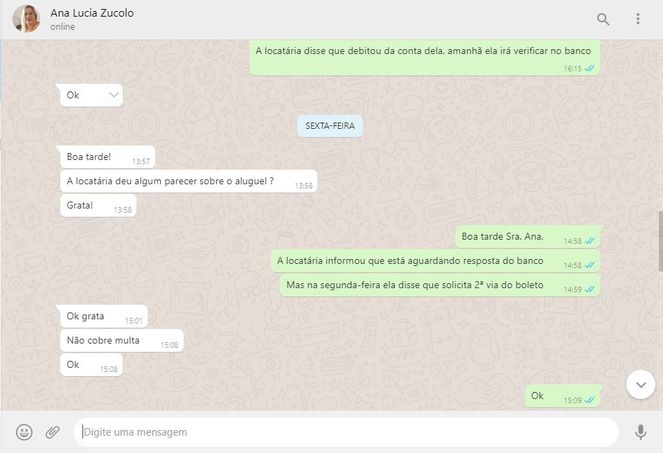
Task: Click the read ticks on final Ok 15:09
Action: point(590,400)
